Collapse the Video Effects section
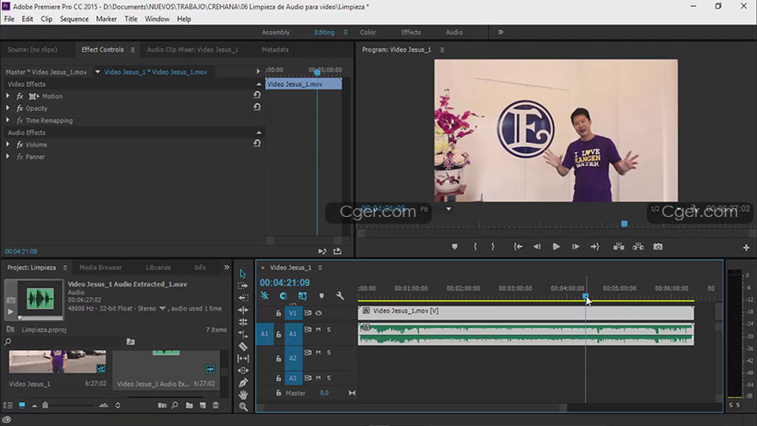Screen dimensions: 757x426 tap(259, 84)
